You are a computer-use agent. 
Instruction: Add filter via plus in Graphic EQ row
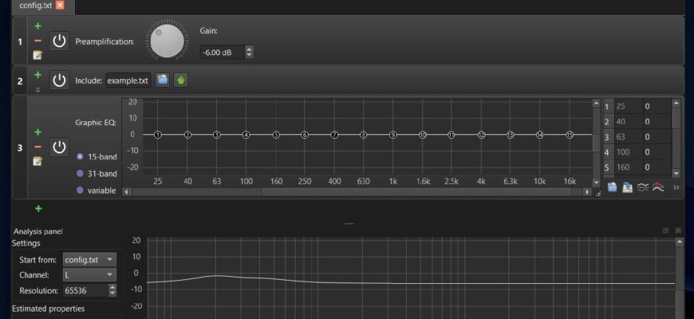(38, 132)
